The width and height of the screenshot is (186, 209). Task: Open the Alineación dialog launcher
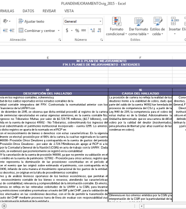coord(60,40)
